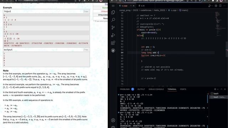Click the Problems count badge

tap(133, 89)
